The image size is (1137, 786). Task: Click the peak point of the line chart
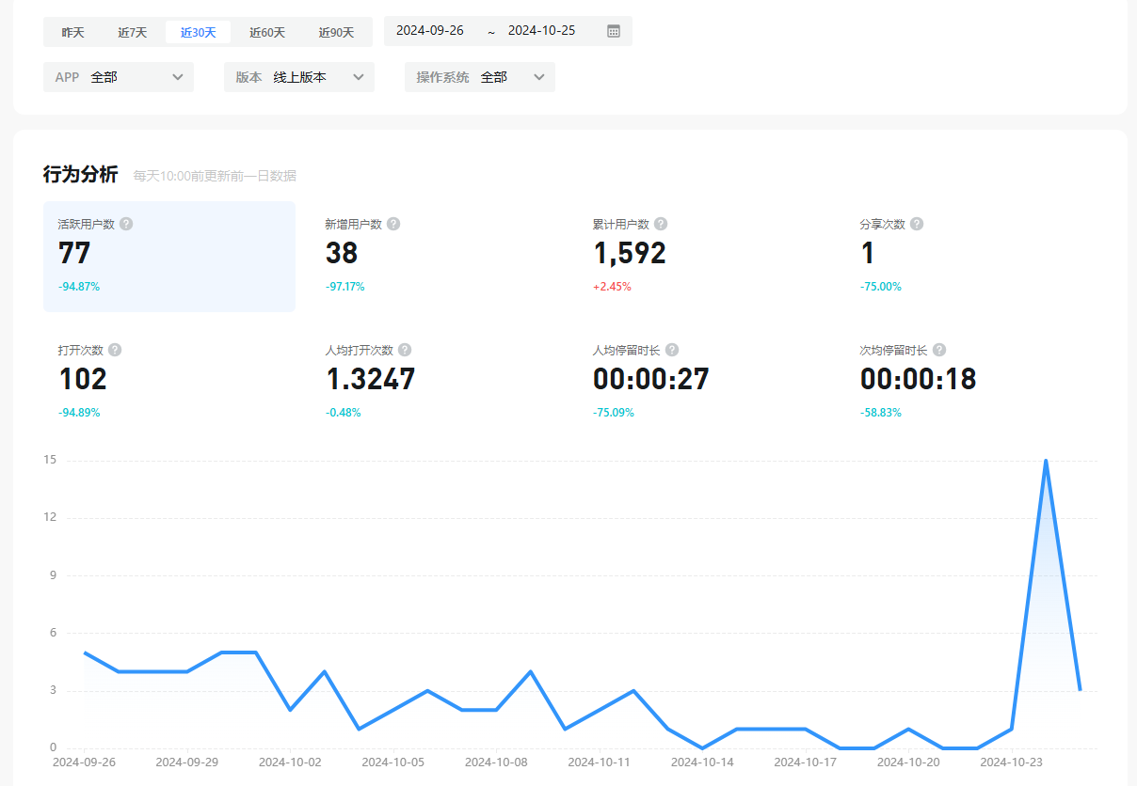tap(1046, 461)
